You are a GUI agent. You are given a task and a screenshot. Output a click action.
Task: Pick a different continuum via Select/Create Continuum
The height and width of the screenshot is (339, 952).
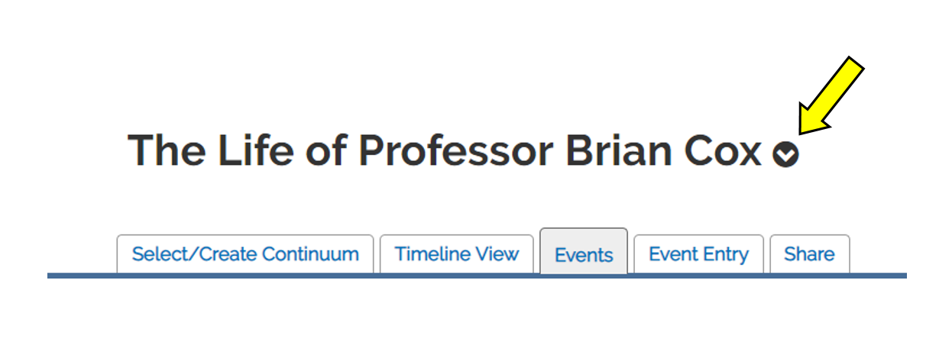[x=245, y=254]
